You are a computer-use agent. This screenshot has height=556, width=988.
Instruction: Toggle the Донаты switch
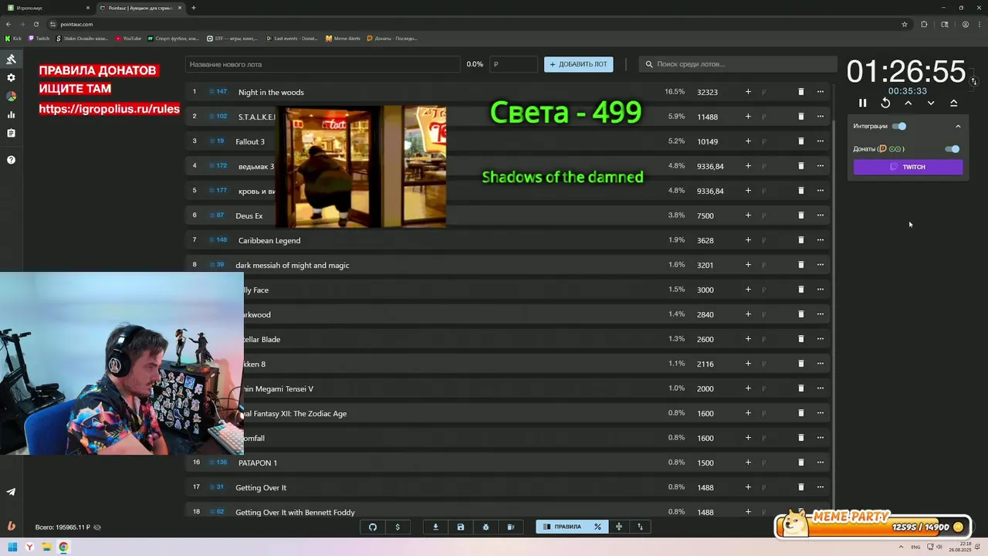(952, 149)
